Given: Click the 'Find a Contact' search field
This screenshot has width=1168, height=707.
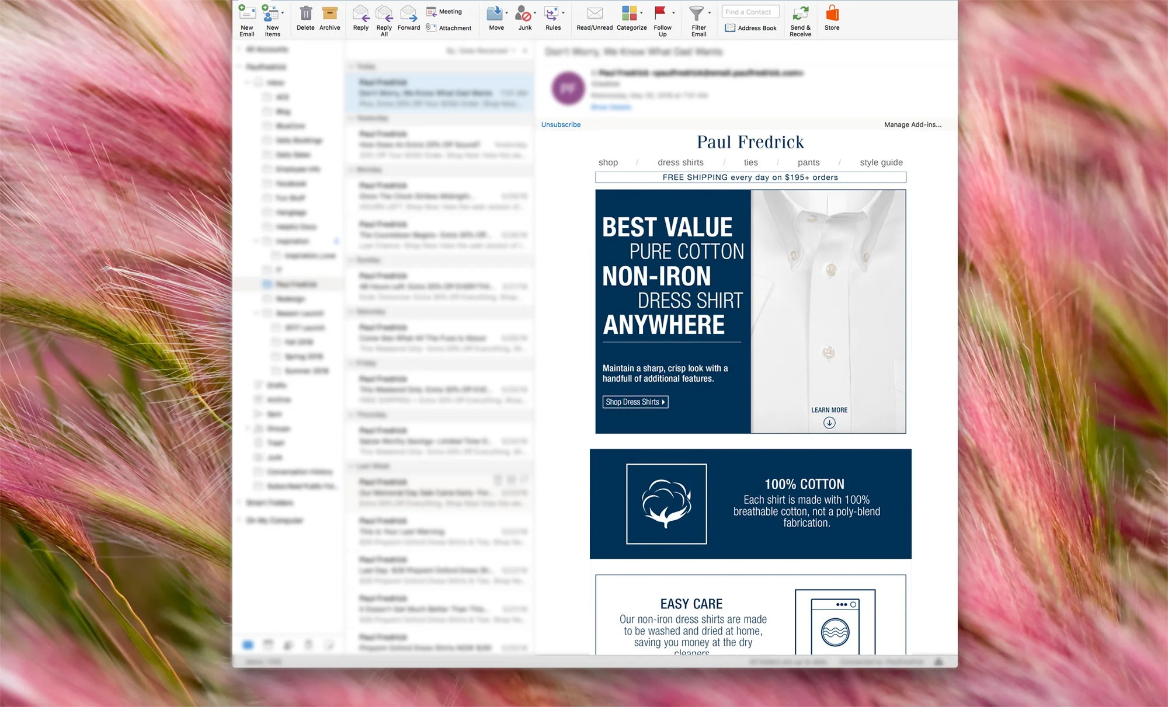Looking at the screenshot, I should point(750,11).
